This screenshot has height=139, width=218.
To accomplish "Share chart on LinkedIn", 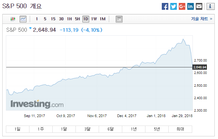I will pos(191,7).
